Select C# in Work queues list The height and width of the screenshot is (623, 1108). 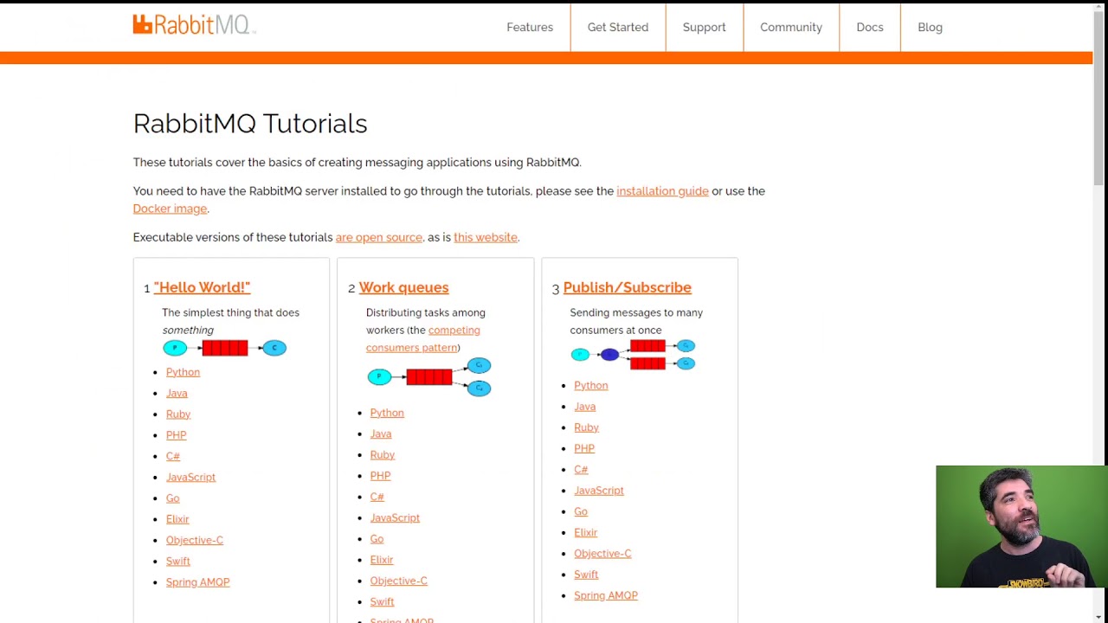377,497
